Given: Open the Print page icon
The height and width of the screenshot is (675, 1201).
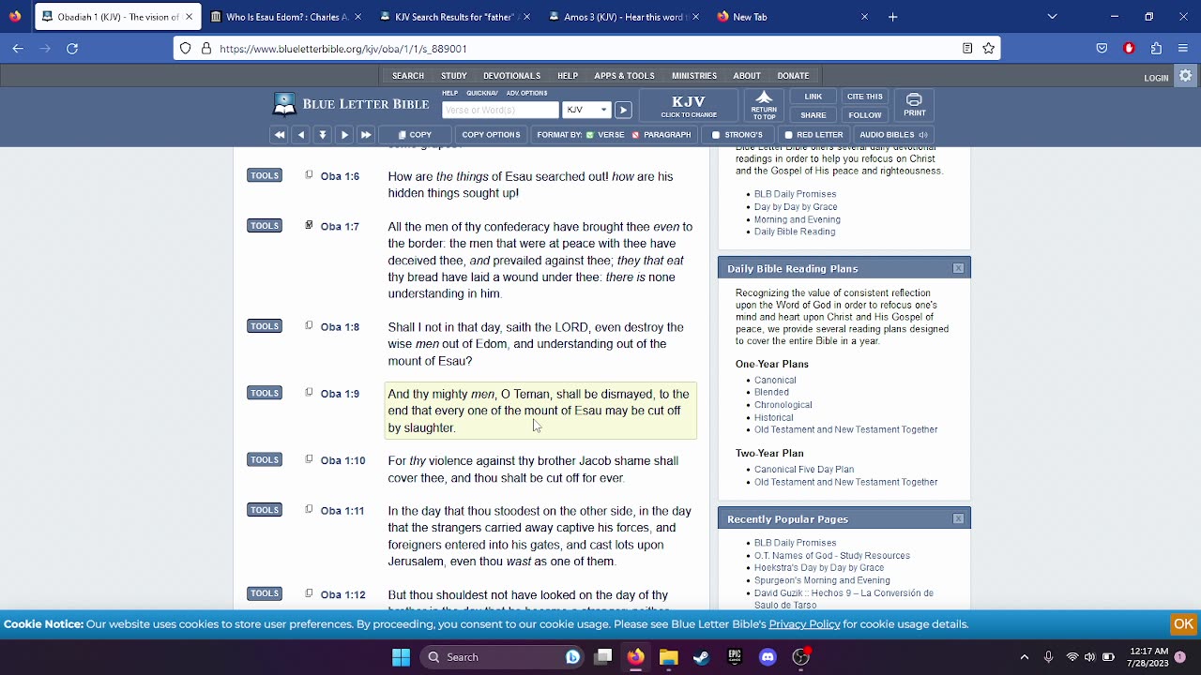Looking at the screenshot, I should coord(915,105).
